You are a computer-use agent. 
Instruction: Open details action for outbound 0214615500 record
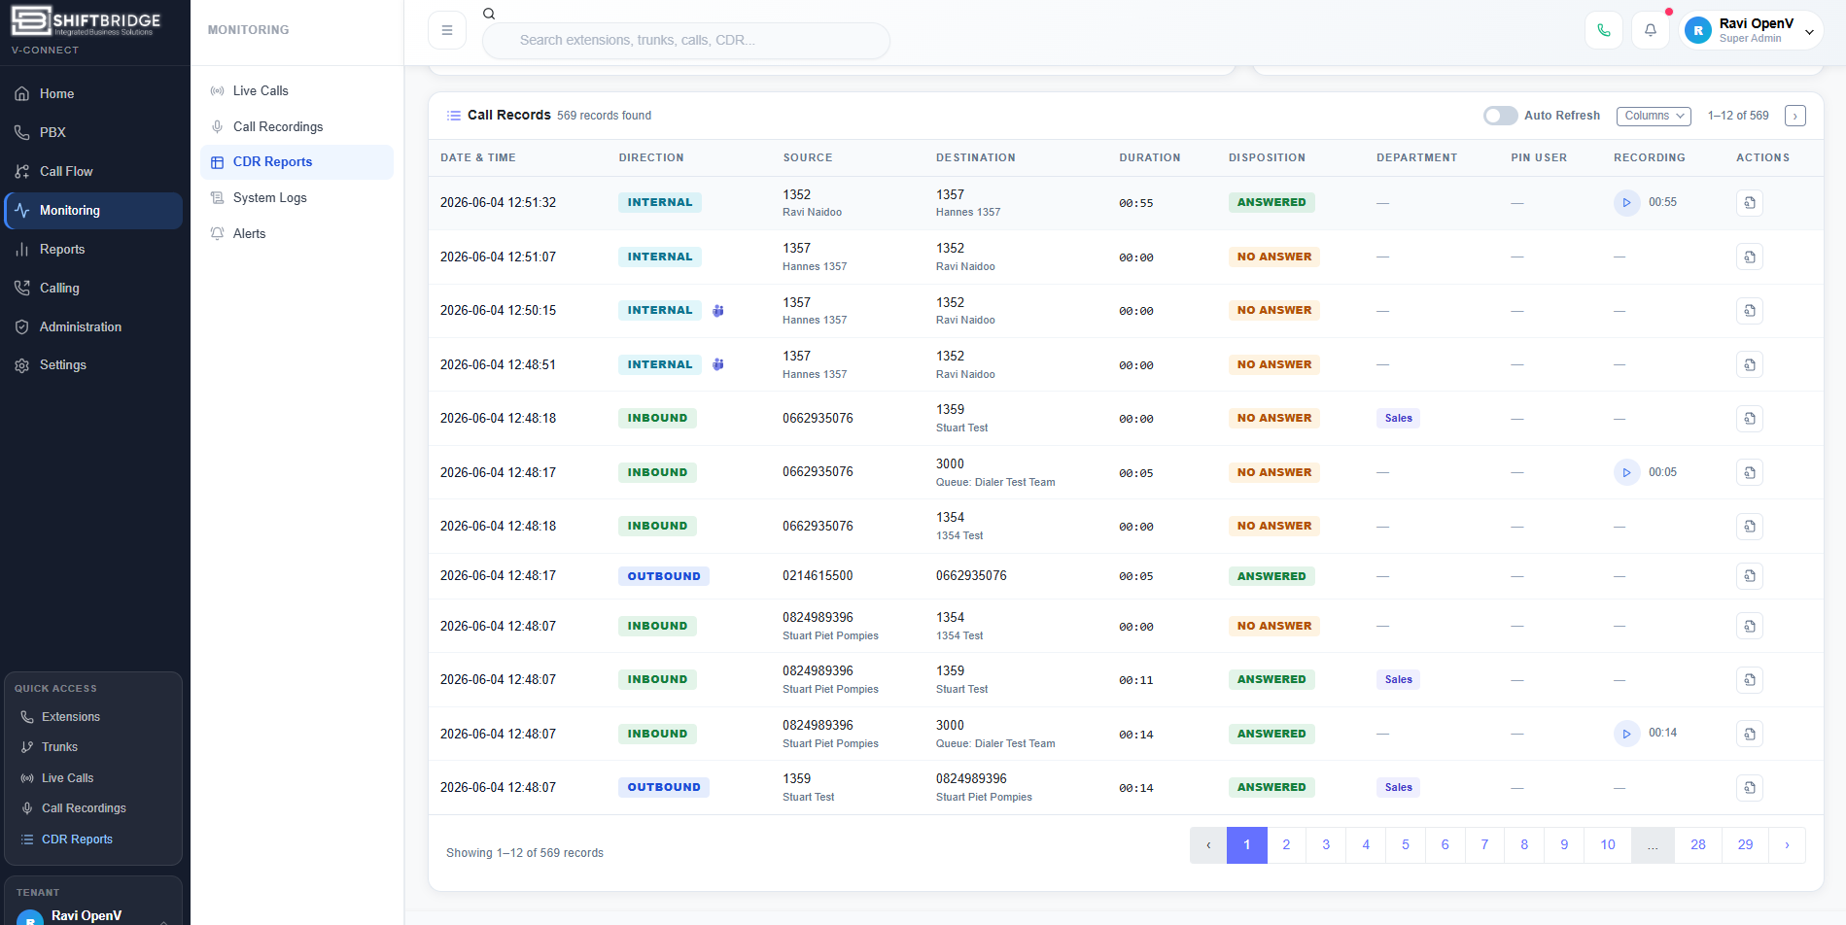click(x=1750, y=575)
